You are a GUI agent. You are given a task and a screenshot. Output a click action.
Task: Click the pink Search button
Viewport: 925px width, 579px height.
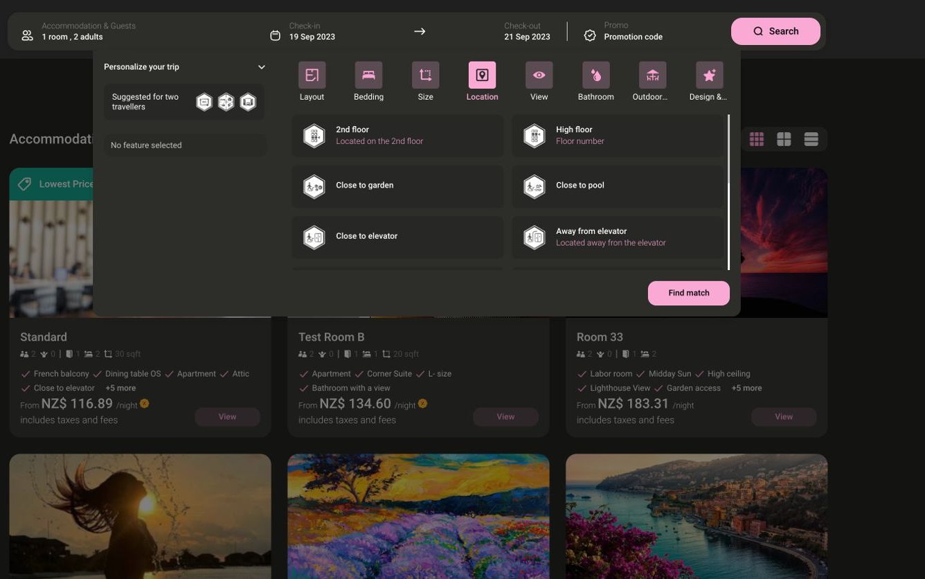click(775, 31)
